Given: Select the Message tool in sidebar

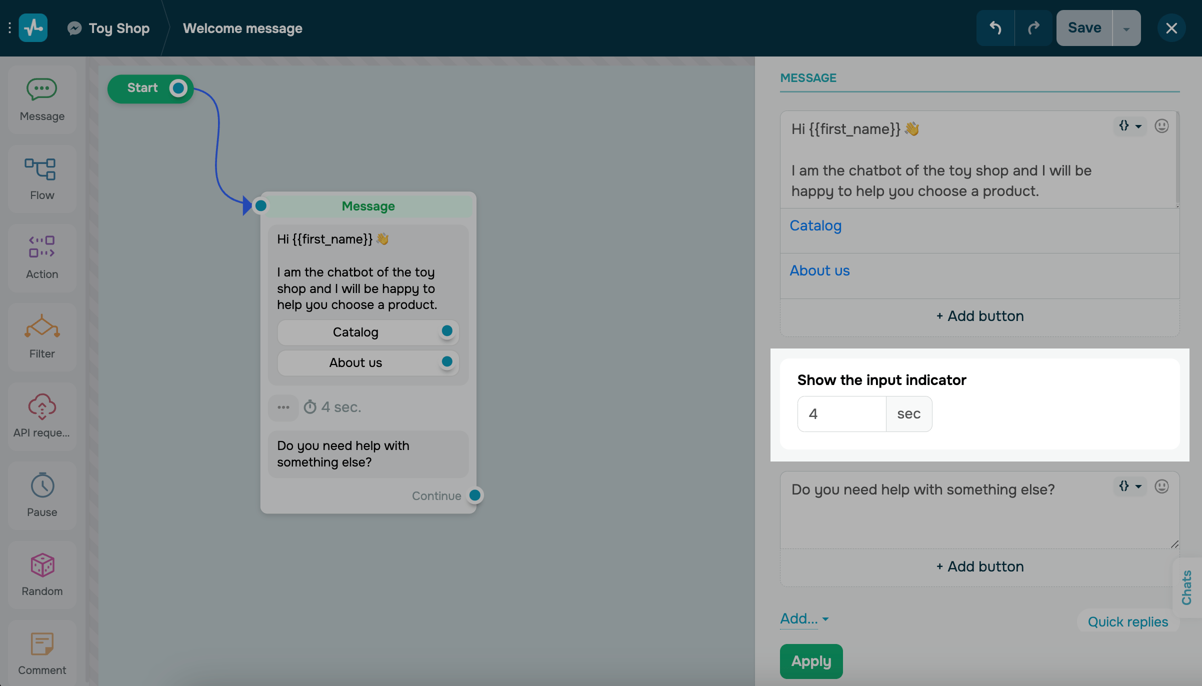Looking at the screenshot, I should coord(42,96).
